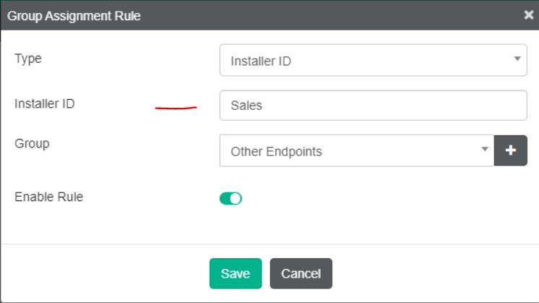
Task: Close the Group Assignment Rule dialog
Action: tap(529, 14)
